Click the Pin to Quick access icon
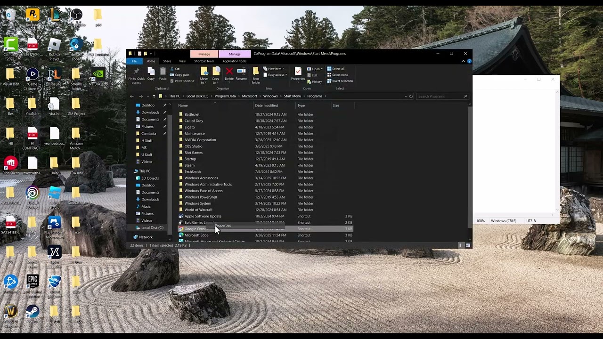The width and height of the screenshot is (603, 339). (136, 72)
